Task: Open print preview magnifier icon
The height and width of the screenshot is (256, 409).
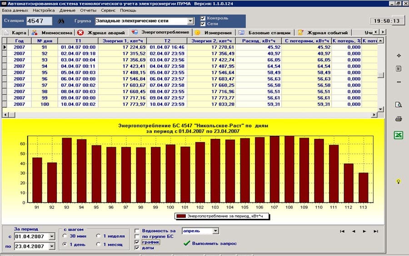Action: click(x=399, y=105)
